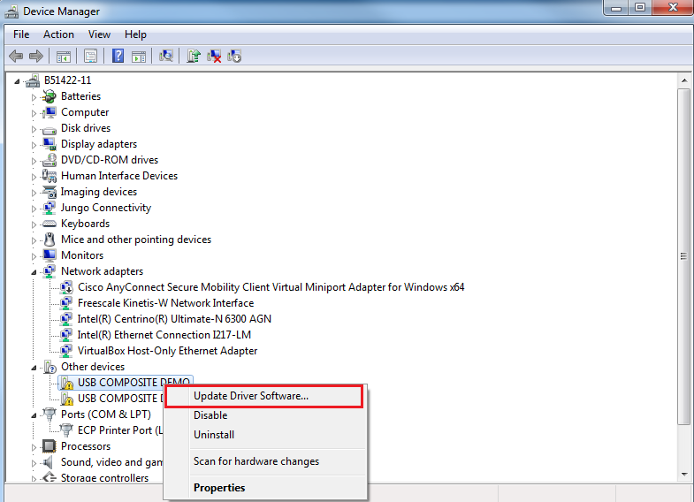Click the Update Driver Software toolbar icon
Screen dimensions: 694x502
tap(194, 57)
